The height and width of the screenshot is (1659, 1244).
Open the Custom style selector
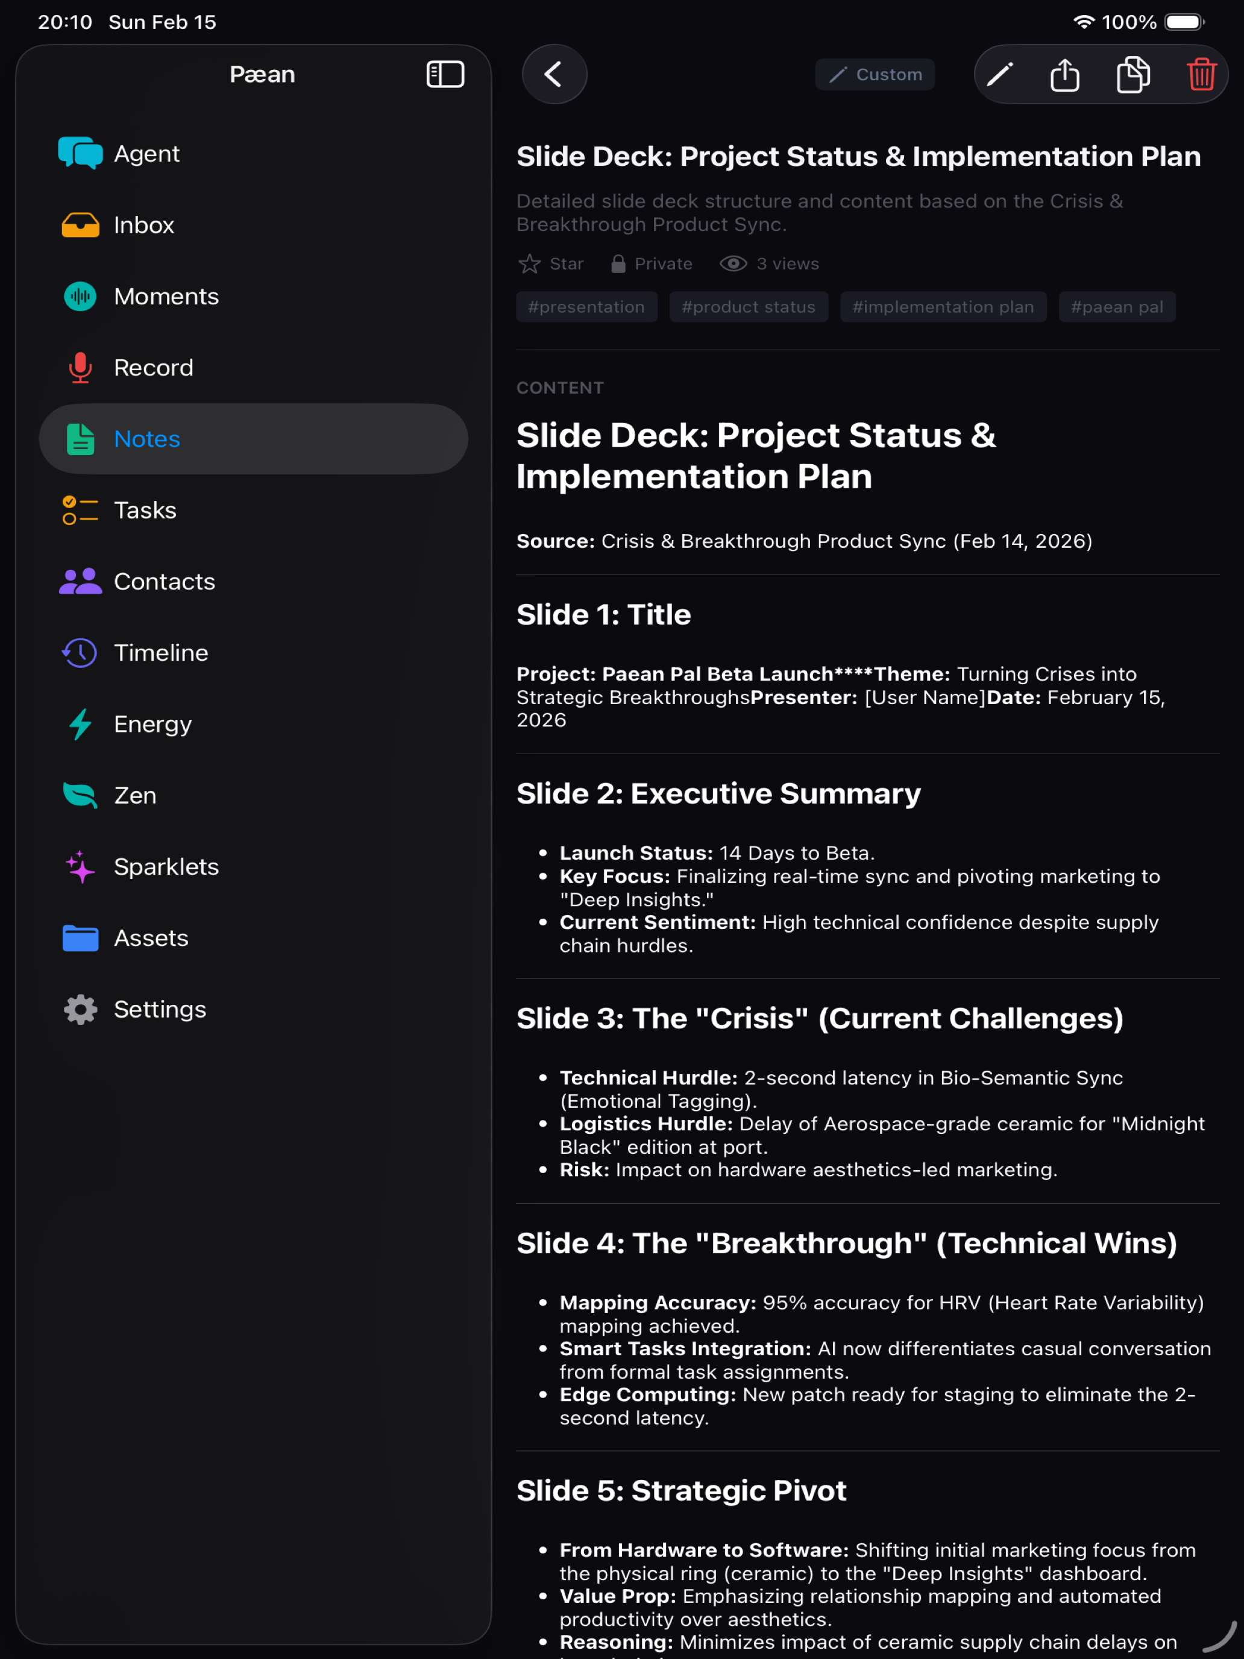[875, 74]
